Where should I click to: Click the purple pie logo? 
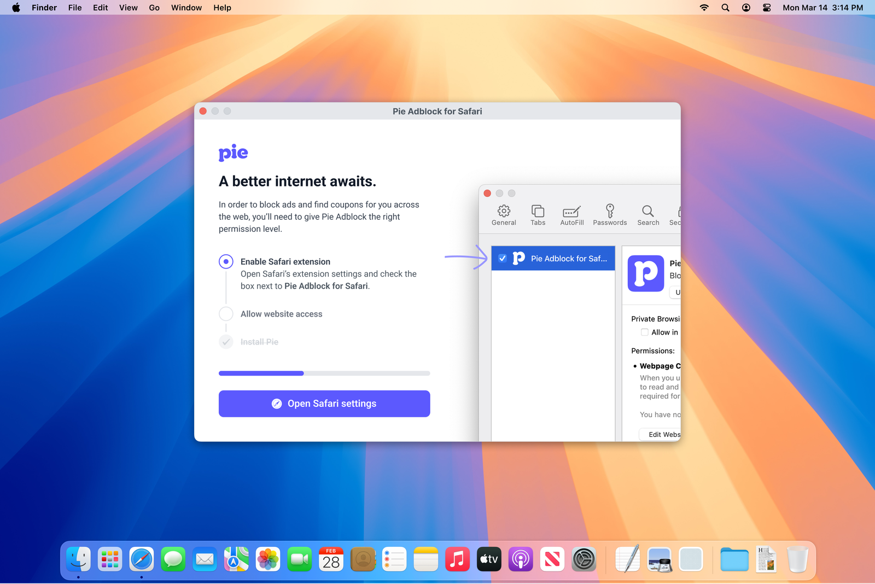click(233, 153)
